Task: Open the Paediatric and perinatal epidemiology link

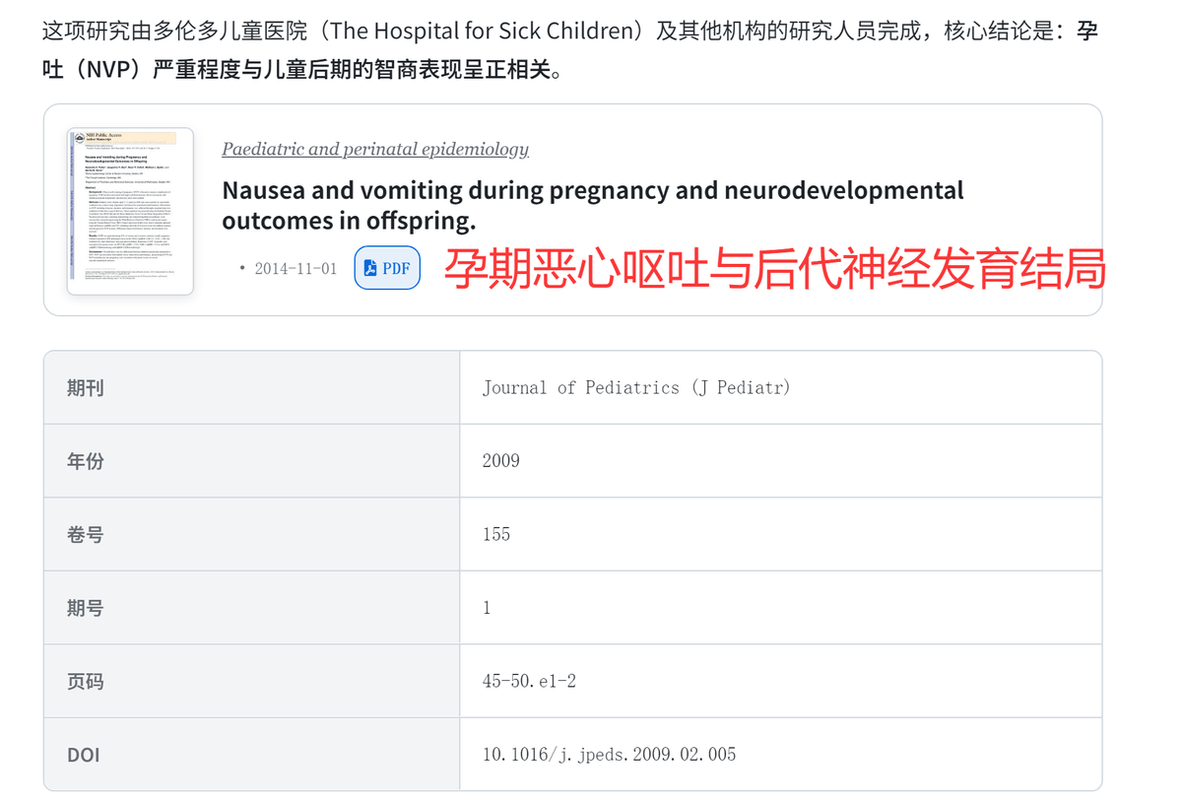Action: coord(374,149)
